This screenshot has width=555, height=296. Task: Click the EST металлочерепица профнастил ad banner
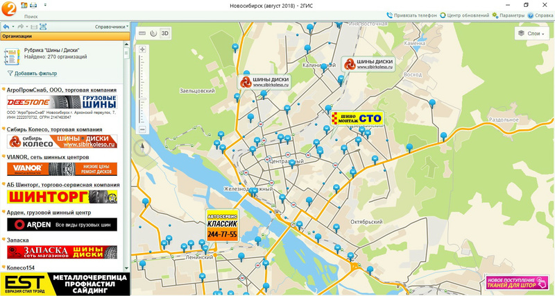[x=65, y=284]
